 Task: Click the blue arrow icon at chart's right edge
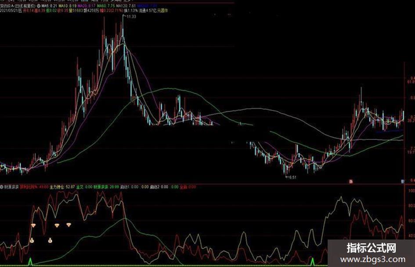coord(403,182)
